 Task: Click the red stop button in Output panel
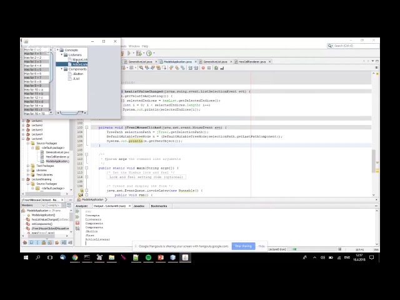point(77,222)
